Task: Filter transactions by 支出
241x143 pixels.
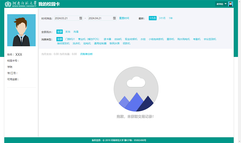Action: [x=68, y=32]
